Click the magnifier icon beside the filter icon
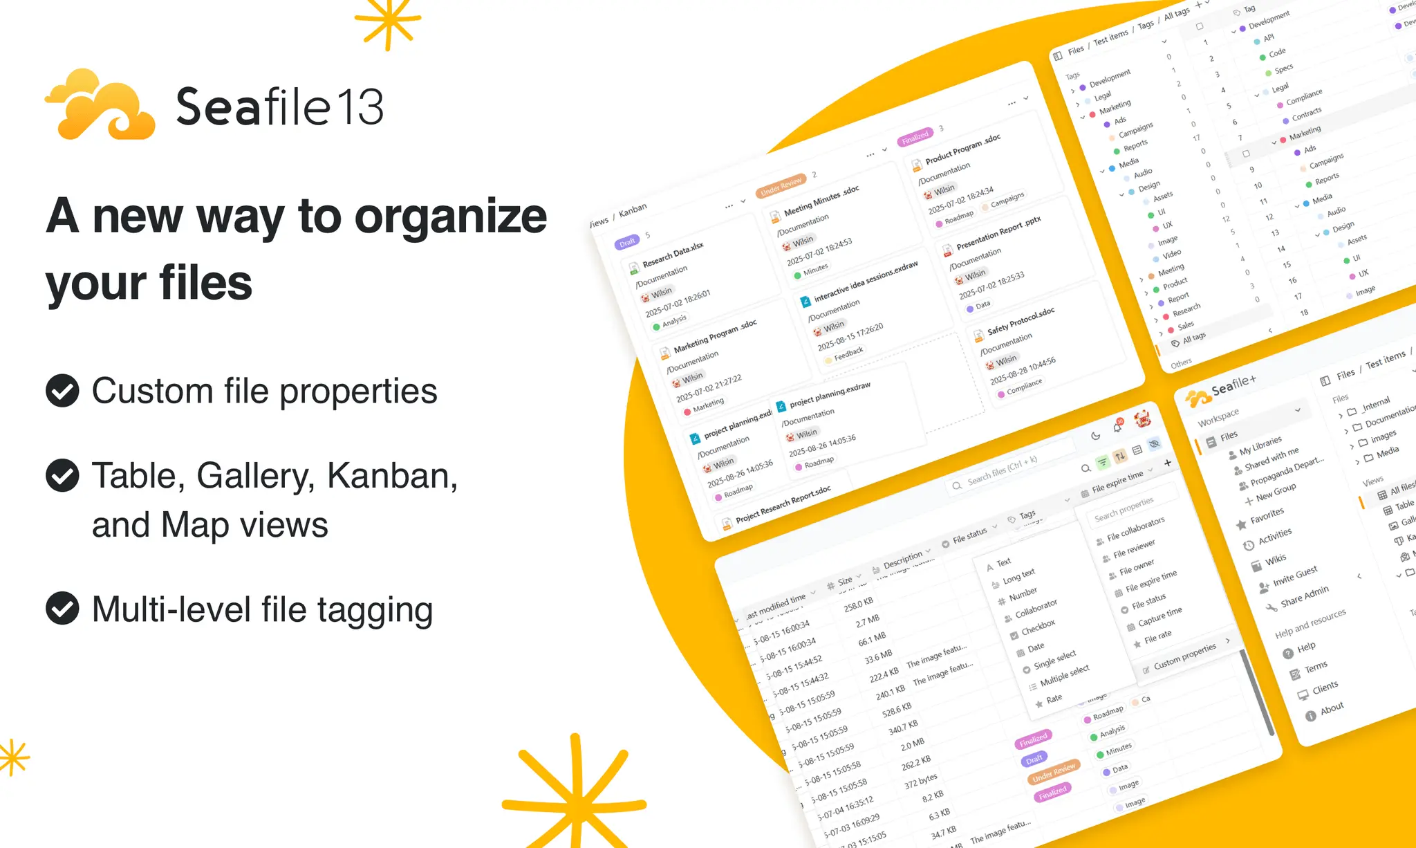Screen dimensions: 1416x848 pos(1086,468)
